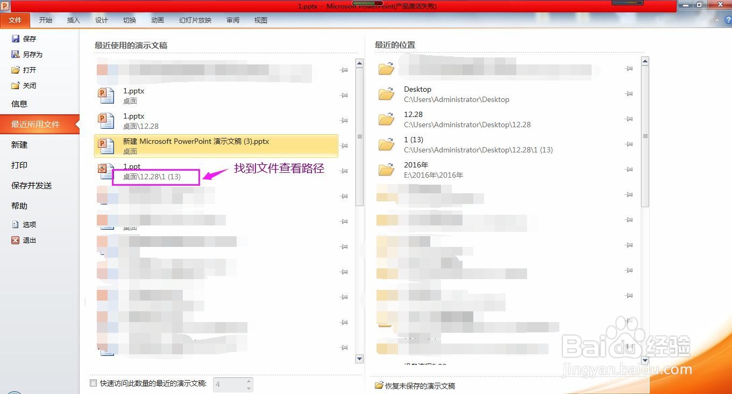Image resolution: width=732 pixels, height=394 pixels.
Task: Click the Options icon in the sidebar
Action: pos(16,224)
